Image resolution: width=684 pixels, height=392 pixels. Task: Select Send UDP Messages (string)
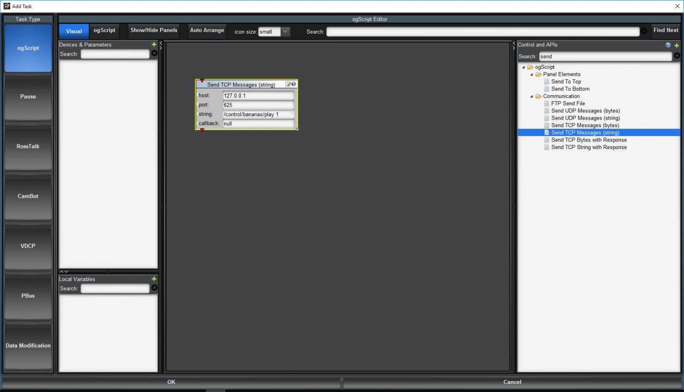click(586, 118)
